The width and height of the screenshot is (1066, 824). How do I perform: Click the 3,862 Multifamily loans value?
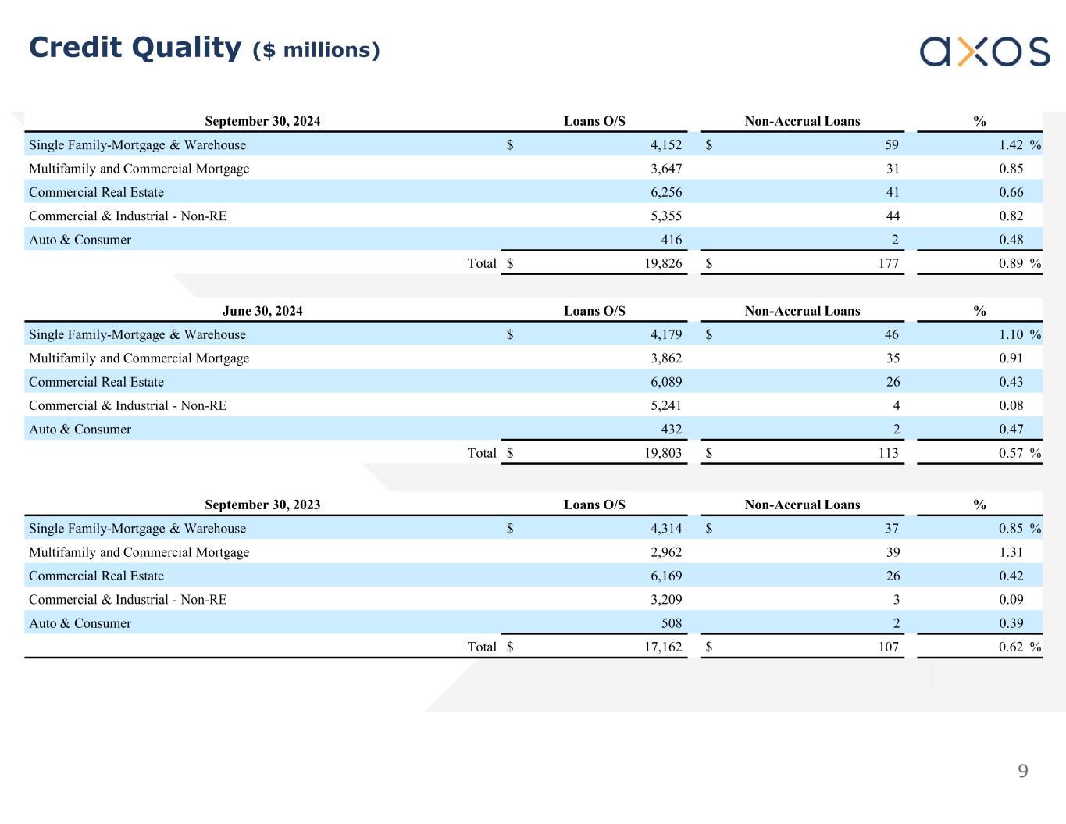[x=666, y=358]
